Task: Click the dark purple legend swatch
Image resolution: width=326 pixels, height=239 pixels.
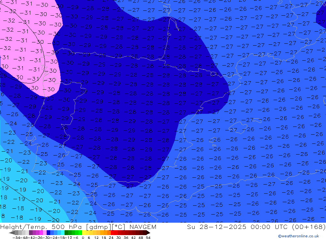Action: point(31,233)
